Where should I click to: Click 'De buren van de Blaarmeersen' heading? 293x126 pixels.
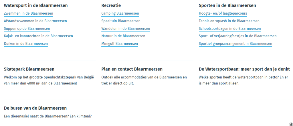tap(35, 108)
